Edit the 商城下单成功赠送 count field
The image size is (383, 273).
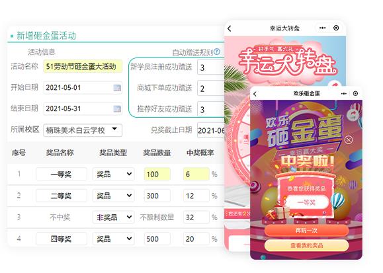[x=211, y=88]
